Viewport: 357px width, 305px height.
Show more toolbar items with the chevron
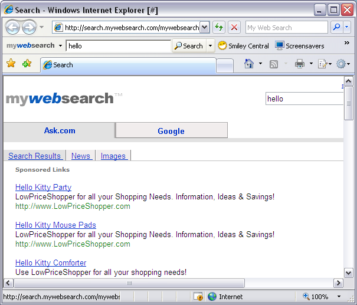tap(346, 43)
